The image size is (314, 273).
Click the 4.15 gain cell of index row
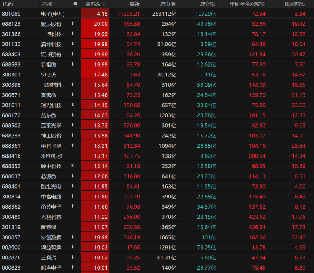click(x=95, y=14)
